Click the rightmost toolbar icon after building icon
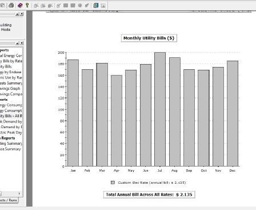The image size is (256, 210). click(x=103, y=6)
